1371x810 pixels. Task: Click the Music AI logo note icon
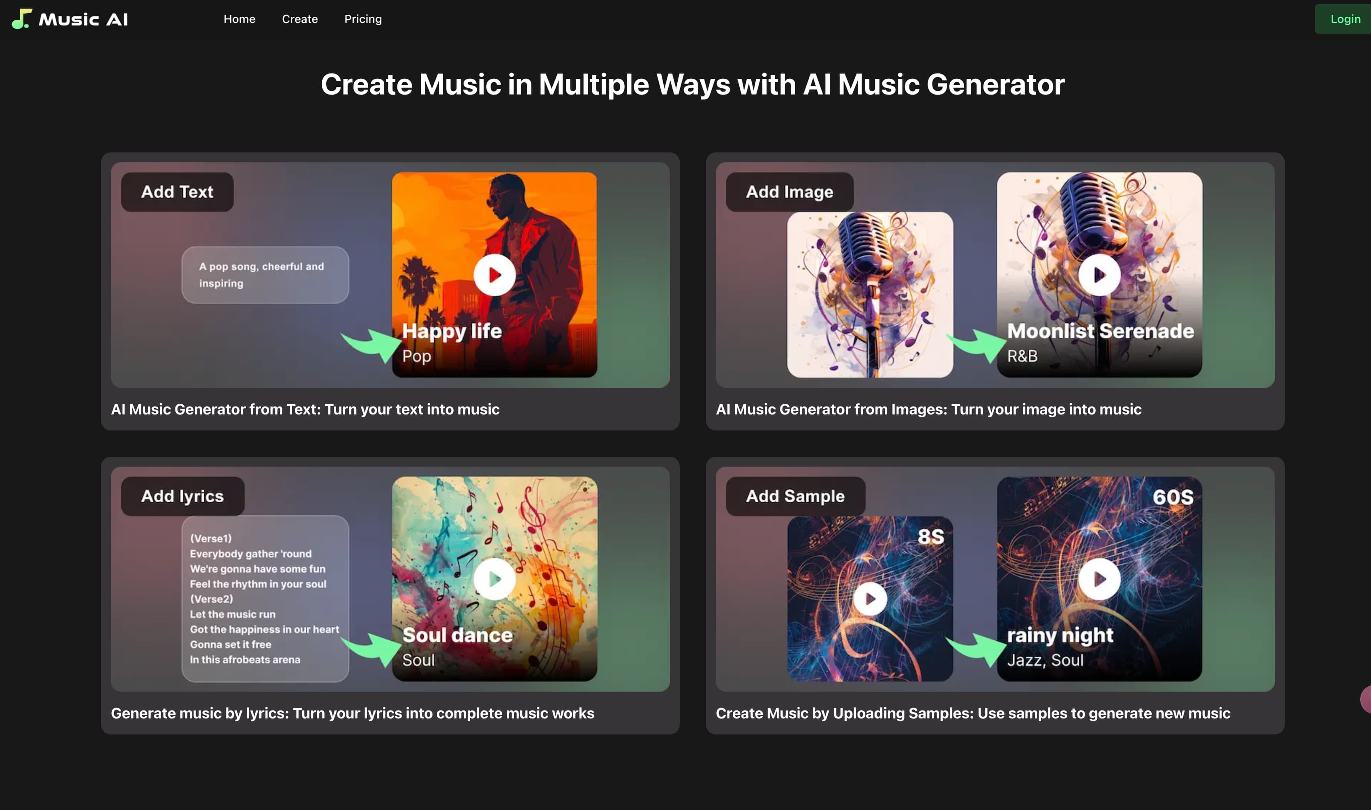pos(22,19)
